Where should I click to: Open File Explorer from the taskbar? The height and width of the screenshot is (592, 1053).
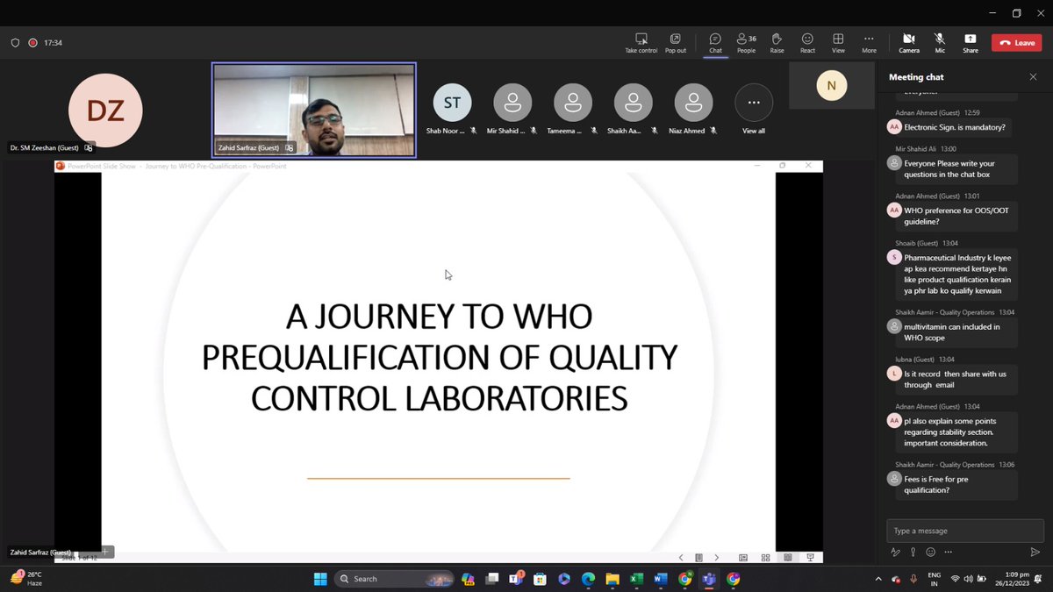(x=612, y=579)
